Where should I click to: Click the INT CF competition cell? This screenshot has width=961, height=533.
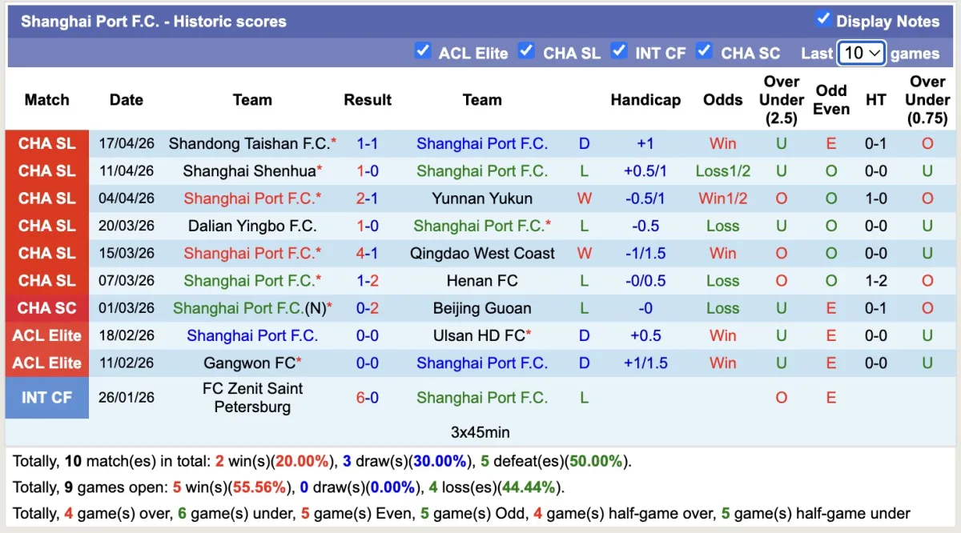coord(47,398)
